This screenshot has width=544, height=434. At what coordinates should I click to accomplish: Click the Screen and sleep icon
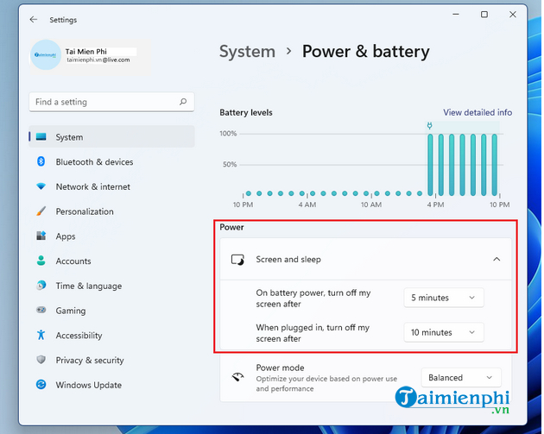tap(237, 260)
